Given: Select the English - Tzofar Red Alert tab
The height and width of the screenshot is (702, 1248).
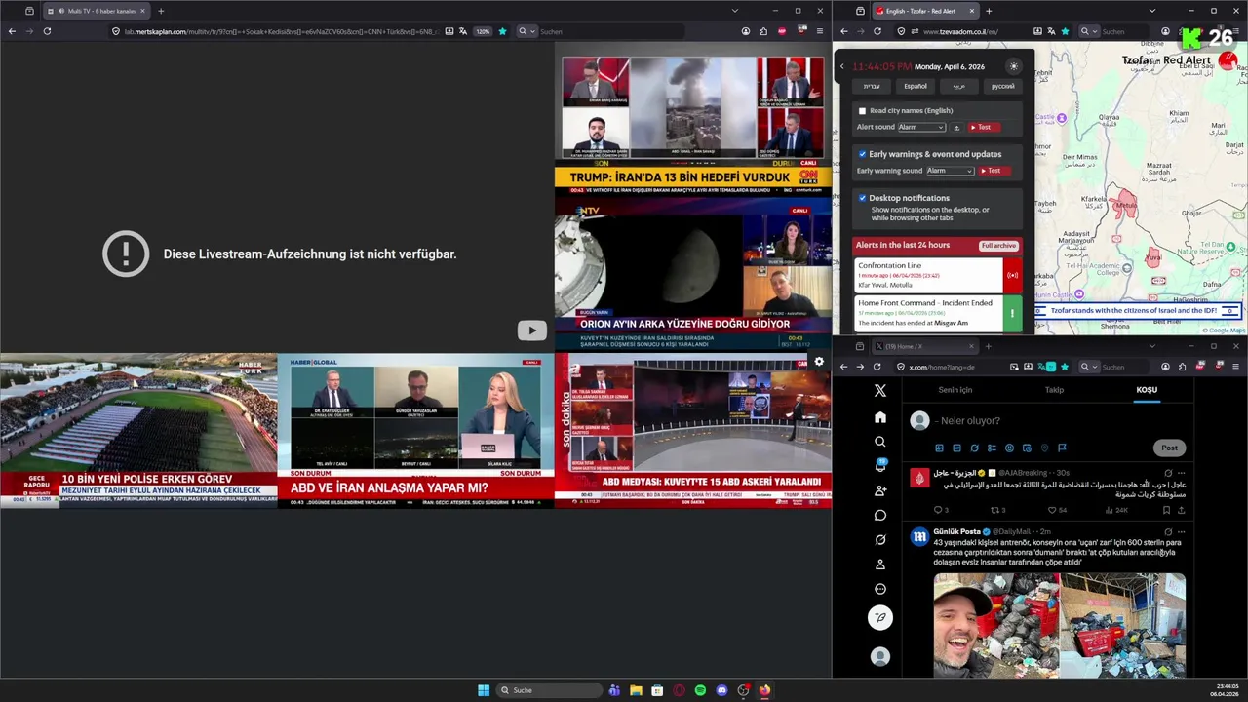Looking at the screenshot, I should pyautogui.click(x=923, y=11).
